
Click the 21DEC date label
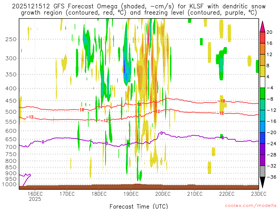[x=195, y=194]
